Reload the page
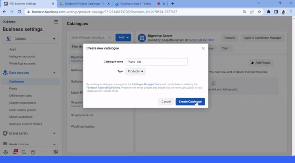The width and height of the screenshot is (295, 163). pos(19,12)
